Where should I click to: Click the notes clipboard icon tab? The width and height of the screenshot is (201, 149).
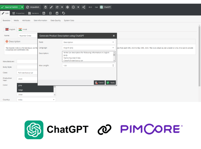pyautogui.click(x=57, y=13)
